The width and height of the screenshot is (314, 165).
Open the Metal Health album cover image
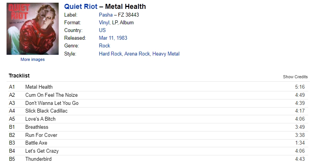tap(33, 29)
